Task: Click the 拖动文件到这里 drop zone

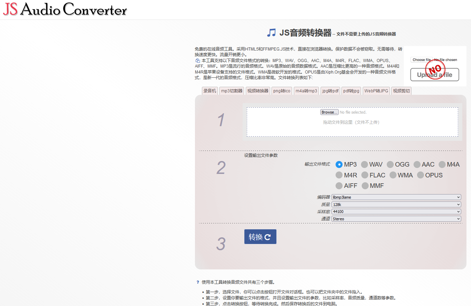Action: click(x=352, y=122)
